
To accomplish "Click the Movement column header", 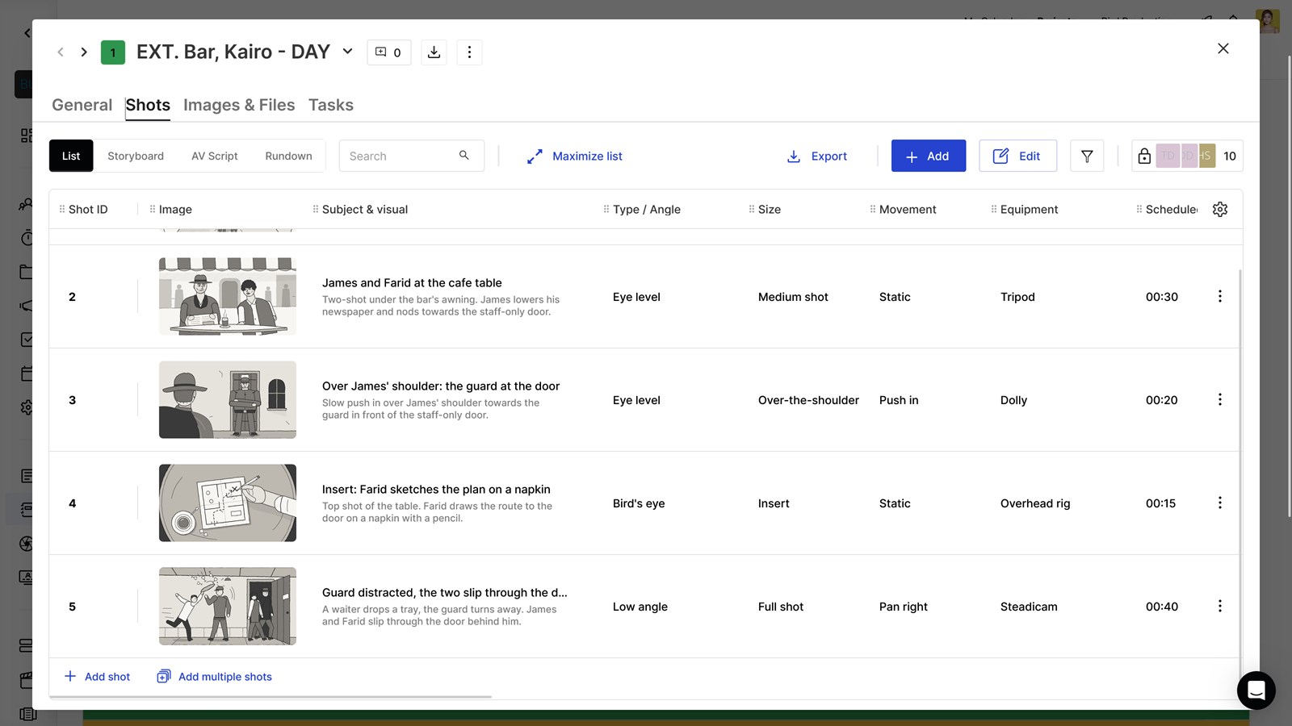I will point(908,210).
